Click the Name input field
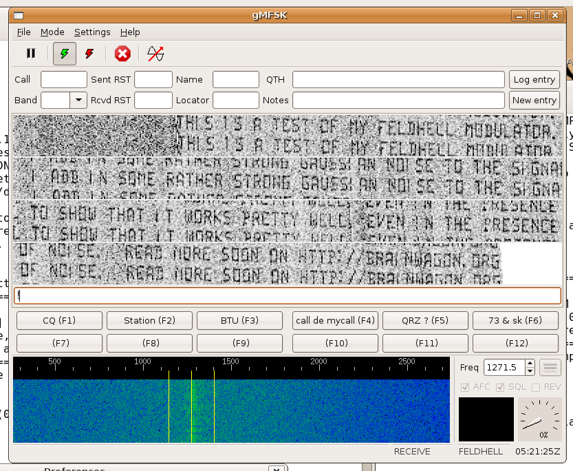573x471 pixels. pyautogui.click(x=236, y=80)
